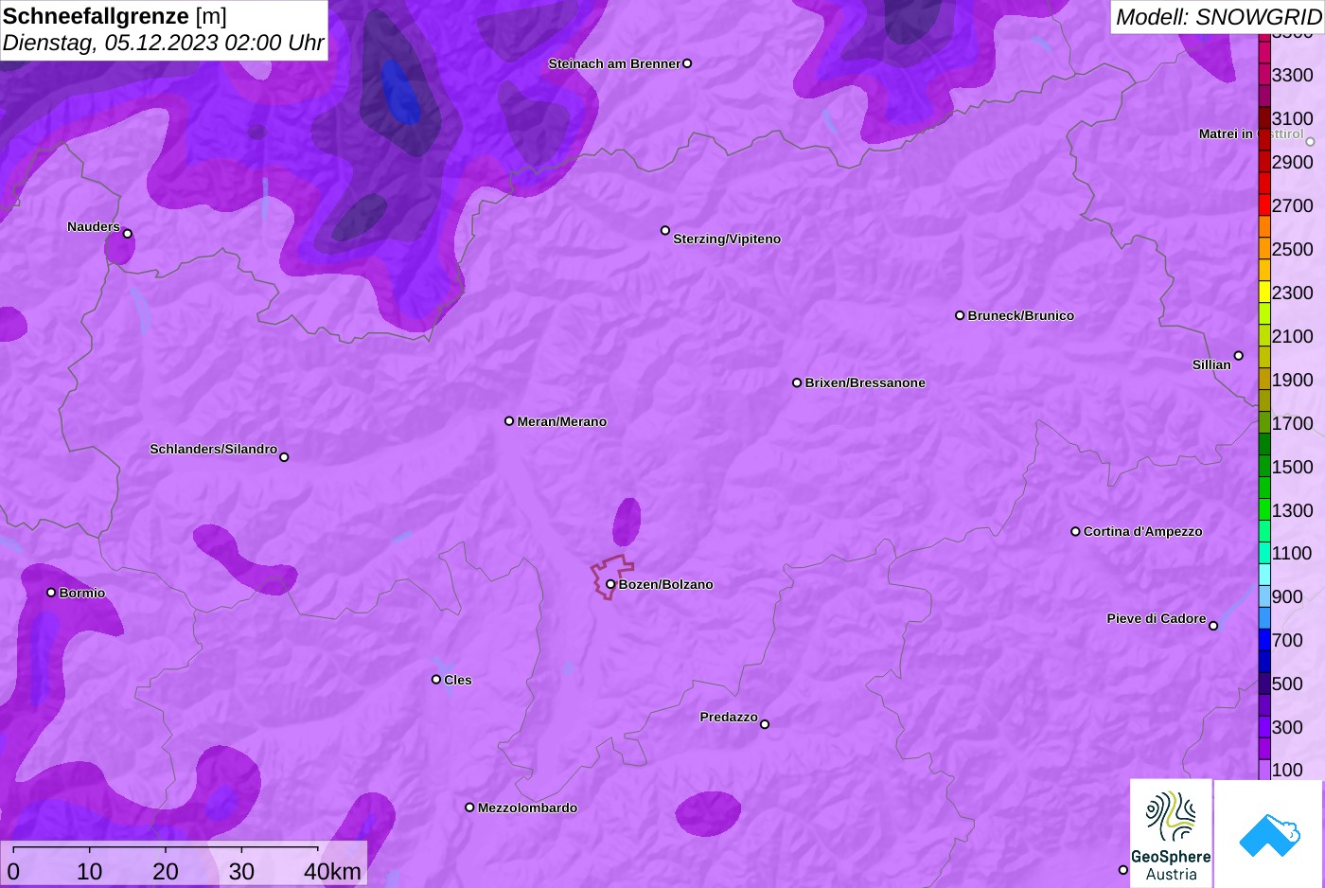Image resolution: width=1325 pixels, height=888 pixels.
Task: Click the Meran/Merano label text
Action: pos(561,421)
